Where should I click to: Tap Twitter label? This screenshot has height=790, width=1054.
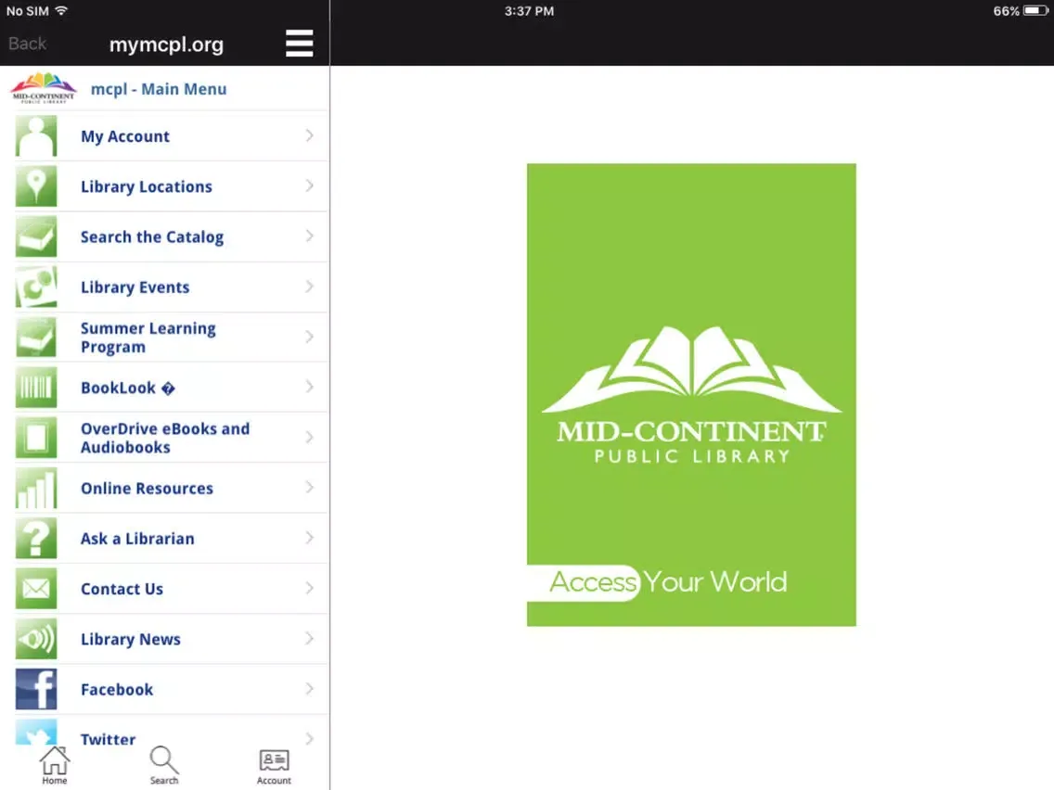(109, 739)
